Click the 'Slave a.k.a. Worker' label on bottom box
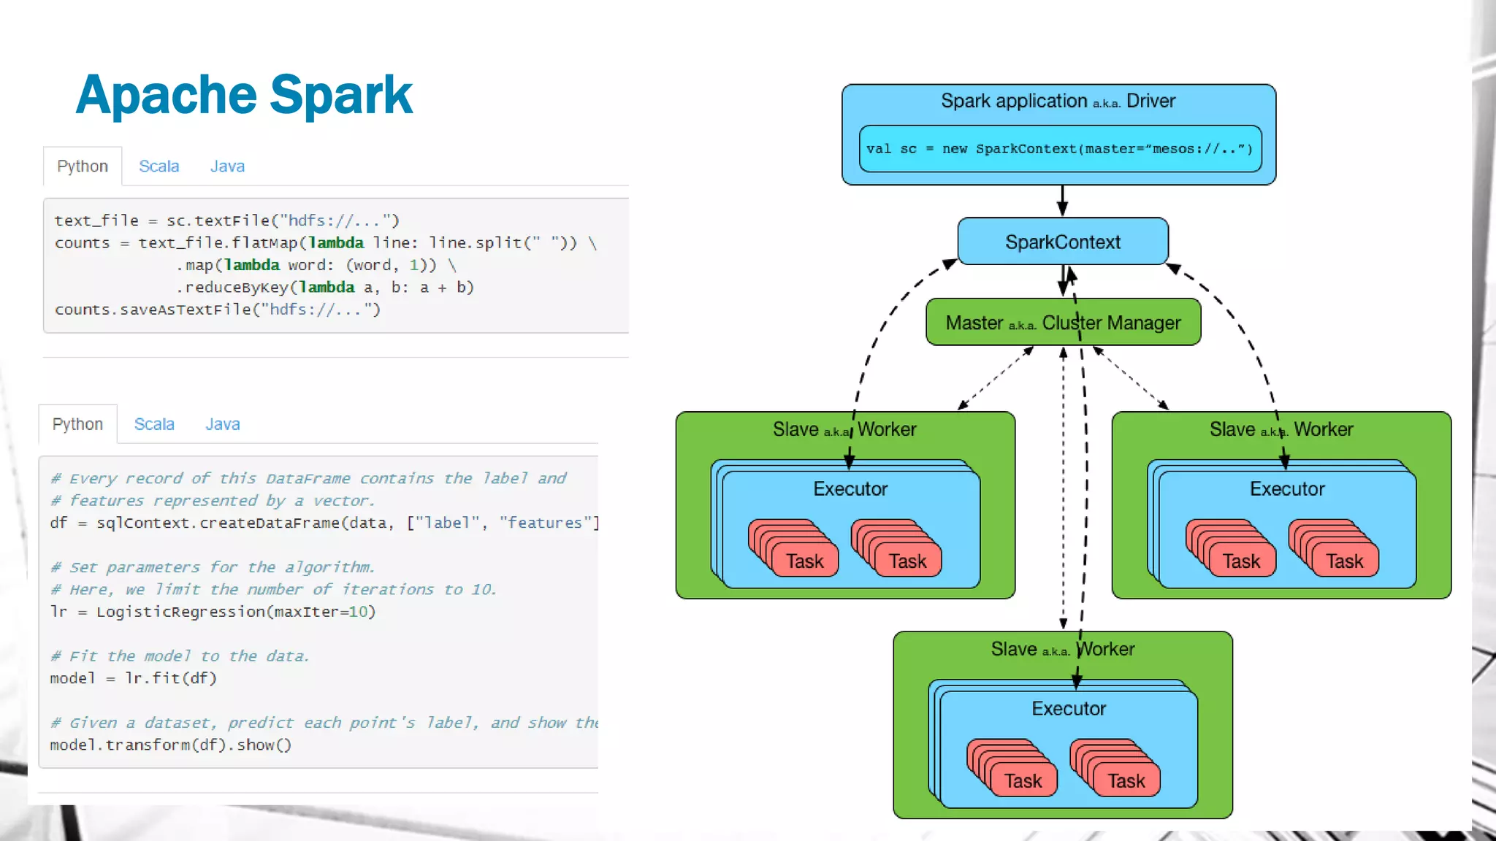This screenshot has width=1496, height=841. tap(1063, 649)
